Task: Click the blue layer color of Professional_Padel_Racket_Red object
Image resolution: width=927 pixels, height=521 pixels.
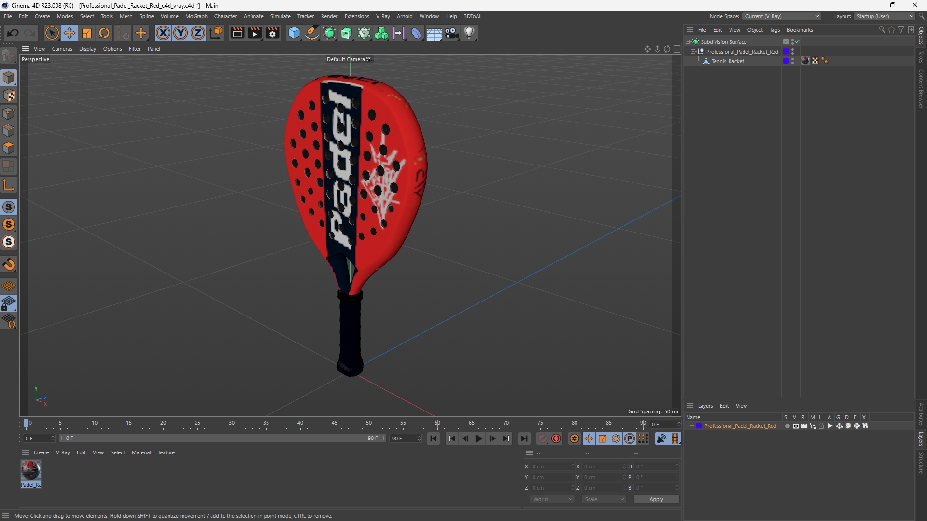Action: point(786,51)
